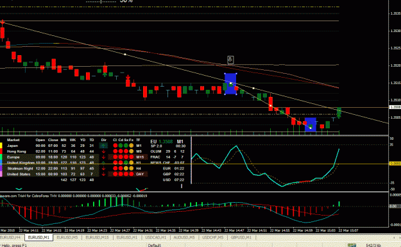Open the EURUSD,M15 chart tab

tap(97, 237)
